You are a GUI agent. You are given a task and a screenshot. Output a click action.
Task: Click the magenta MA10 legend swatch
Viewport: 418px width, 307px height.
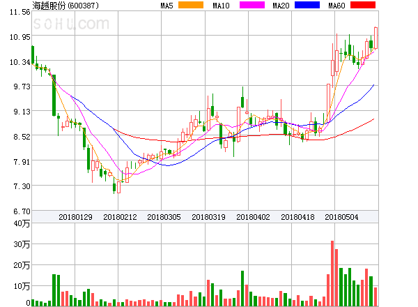point(252,5)
